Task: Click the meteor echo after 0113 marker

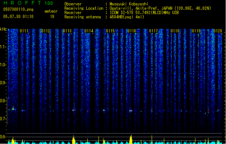Action: coord(74,110)
